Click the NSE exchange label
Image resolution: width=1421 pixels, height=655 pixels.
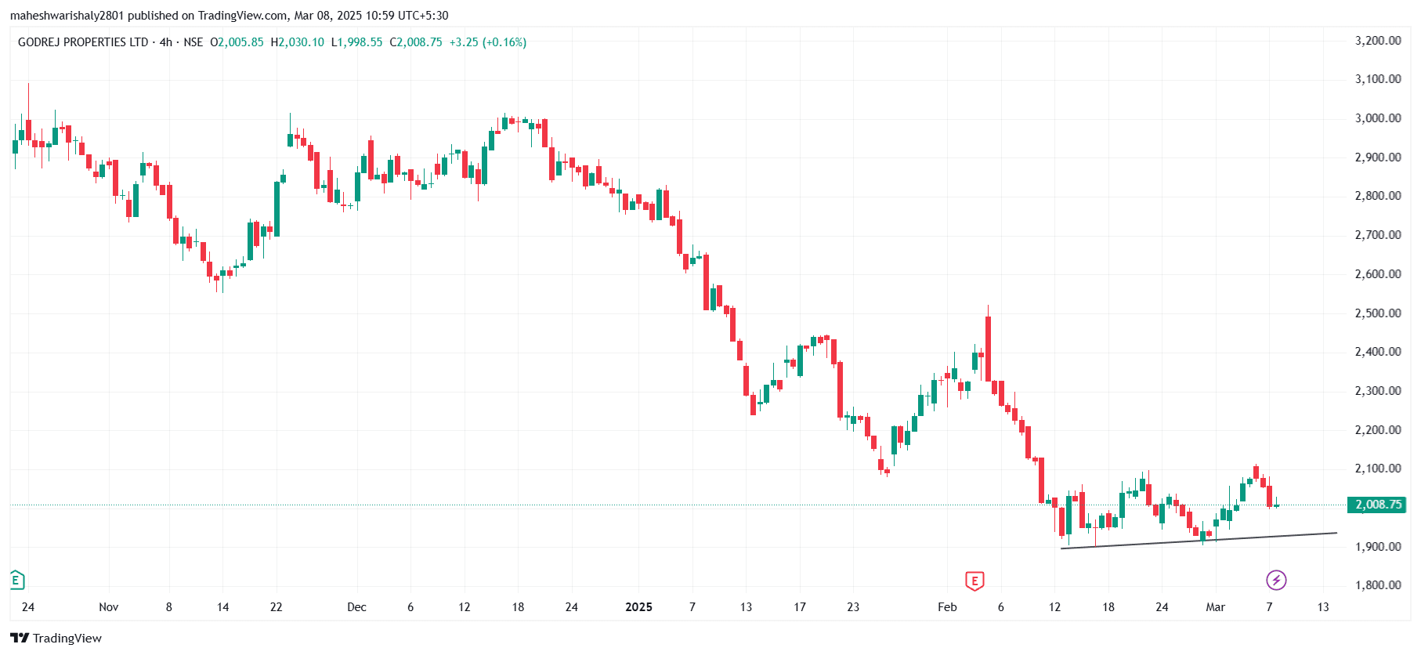tap(193, 42)
